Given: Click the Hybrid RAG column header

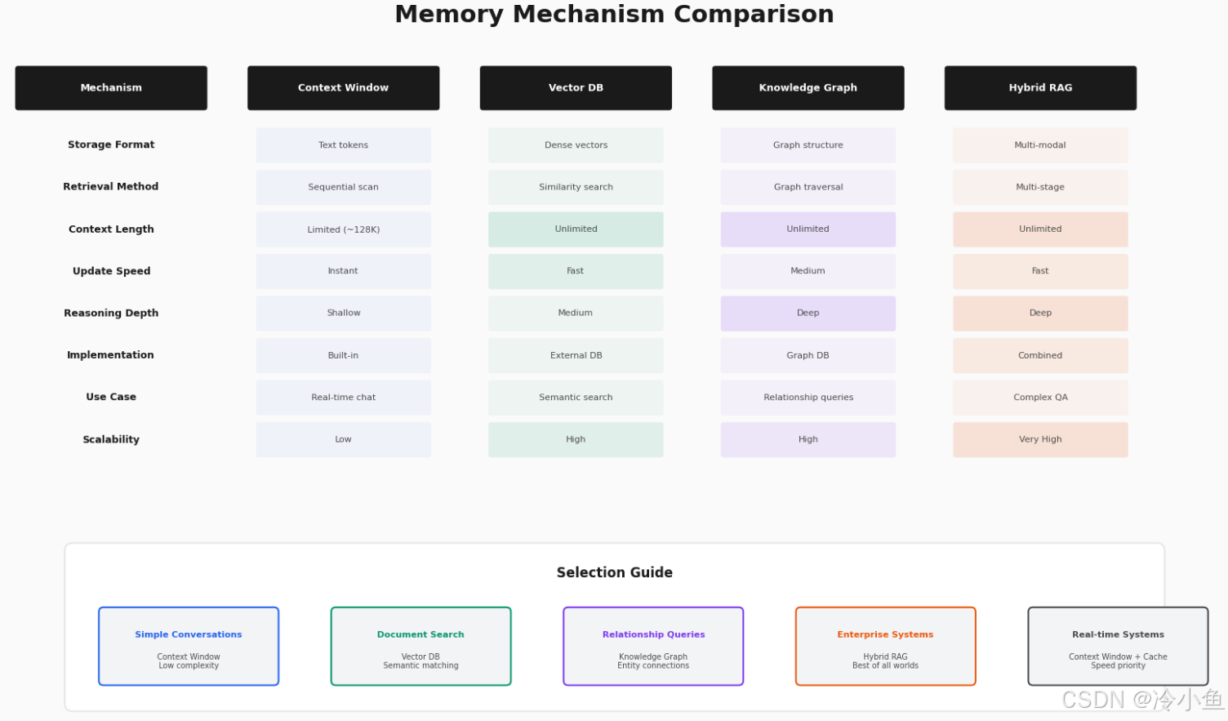Looking at the screenshot, I should [x=1040, y=88].
